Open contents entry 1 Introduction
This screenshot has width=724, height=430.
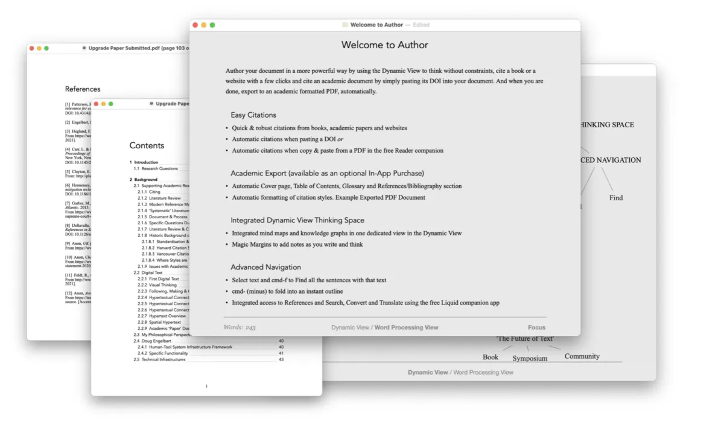[x=144, y=162]
